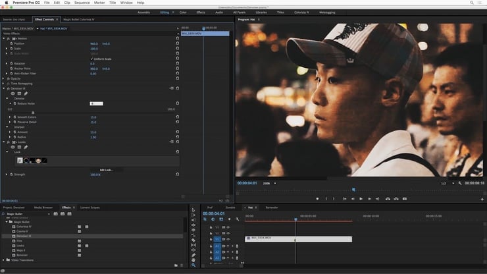The height and width of the screenshot is (274, 487).
Task: Select the Razor tool in the toolbox
Action: pyautogui.click(x=193, y=240)
